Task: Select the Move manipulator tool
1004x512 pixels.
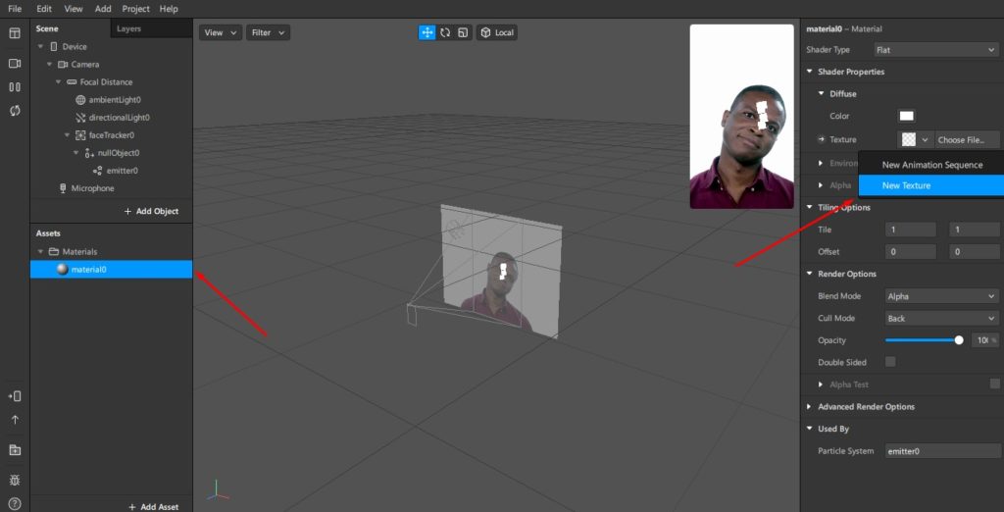Action: pyautogui.click(x=427, y=32)
